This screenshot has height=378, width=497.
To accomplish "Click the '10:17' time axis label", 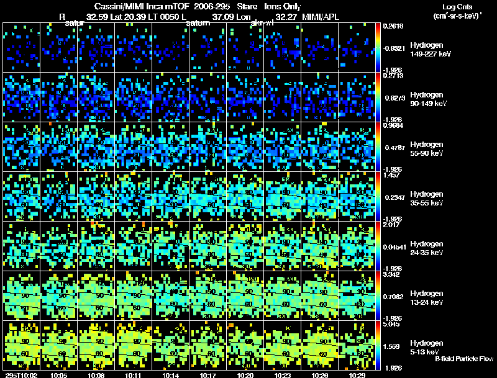I will 208,375.
